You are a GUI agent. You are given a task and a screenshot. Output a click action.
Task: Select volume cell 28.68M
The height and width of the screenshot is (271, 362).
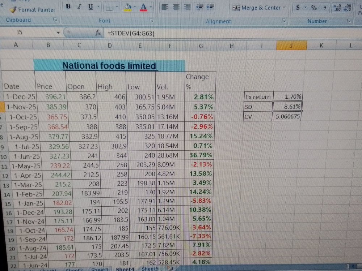tap(170, 155)
